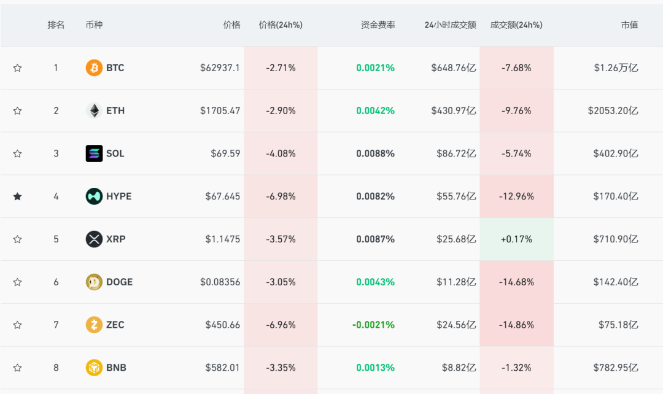
Task: Click the DOGE coin icon
Action: pyautogui.click(x=94, y=282)
